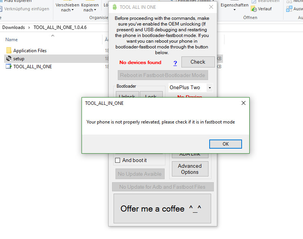The image size is (303, 239).
Task: Select the Application Files folder icon
Action: click(x=9, y=51)
